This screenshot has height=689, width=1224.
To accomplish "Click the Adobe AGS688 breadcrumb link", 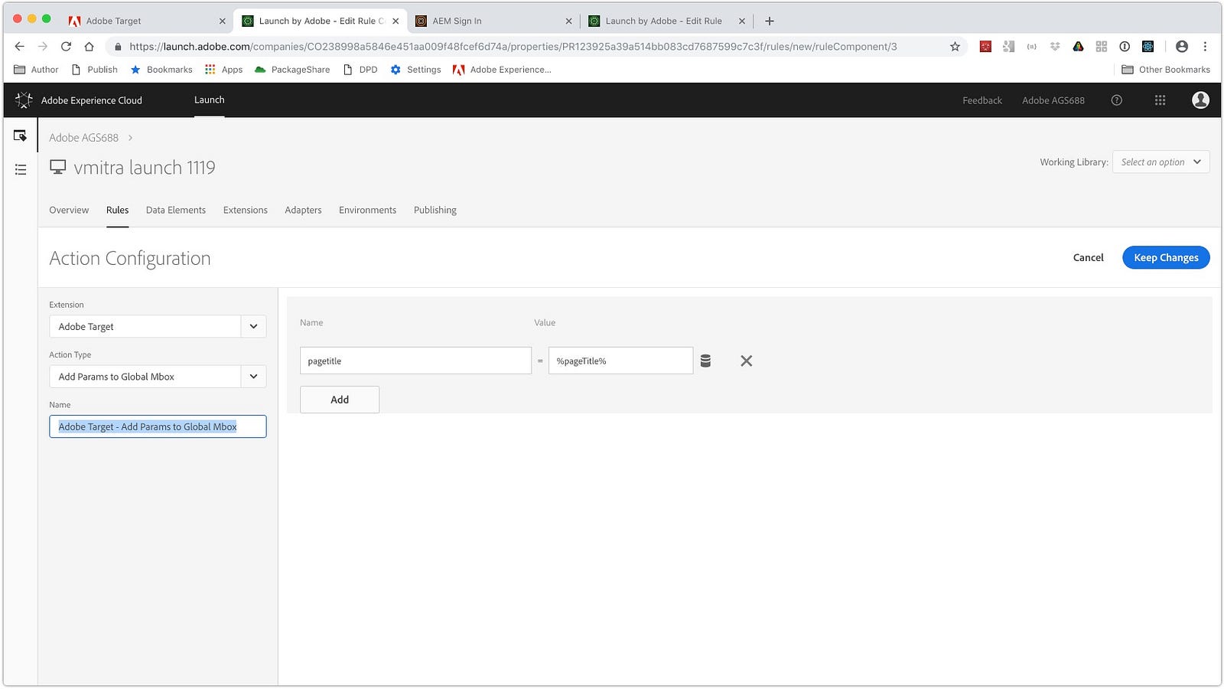I will coord(84,138).
